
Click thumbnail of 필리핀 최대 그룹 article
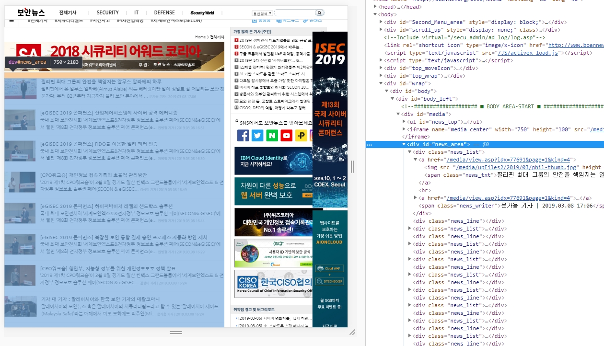tap(21, 89)
